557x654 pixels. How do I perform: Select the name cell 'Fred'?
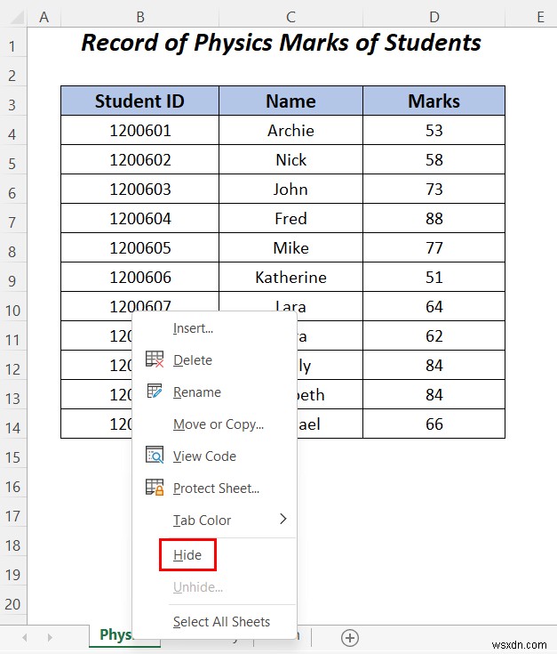[291, 219]
